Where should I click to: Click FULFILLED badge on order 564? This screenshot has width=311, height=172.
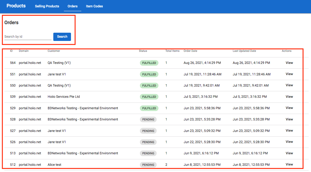(149, 63)
